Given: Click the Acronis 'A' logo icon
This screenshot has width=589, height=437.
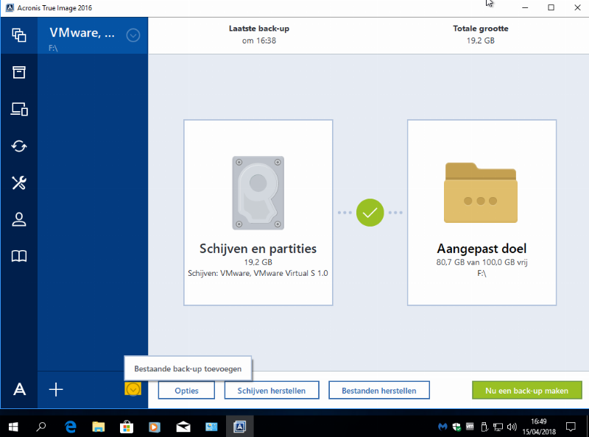Looking at the screenshot, I should click(x=19, y=389).
